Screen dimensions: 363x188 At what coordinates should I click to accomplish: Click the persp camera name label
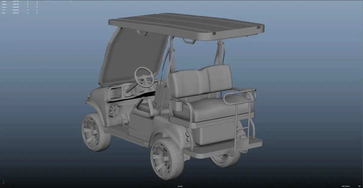tap(181, 186)
